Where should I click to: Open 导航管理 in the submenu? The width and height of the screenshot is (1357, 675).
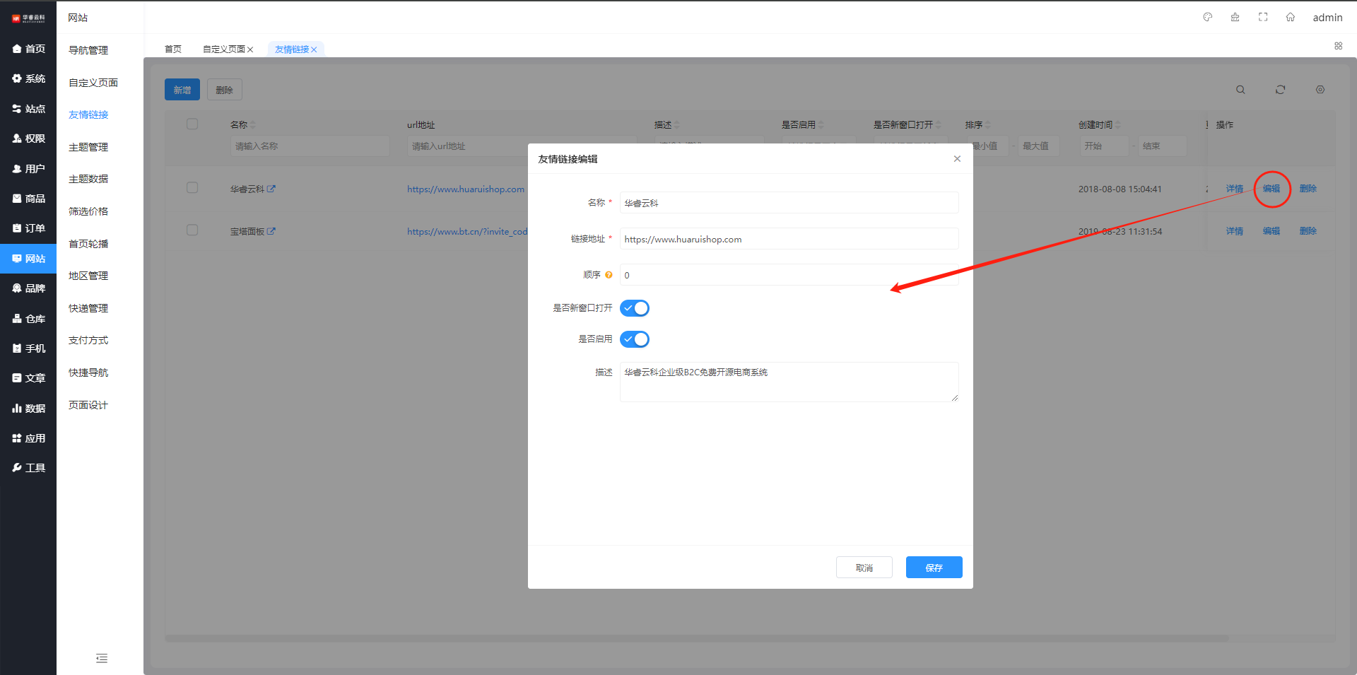88,50
